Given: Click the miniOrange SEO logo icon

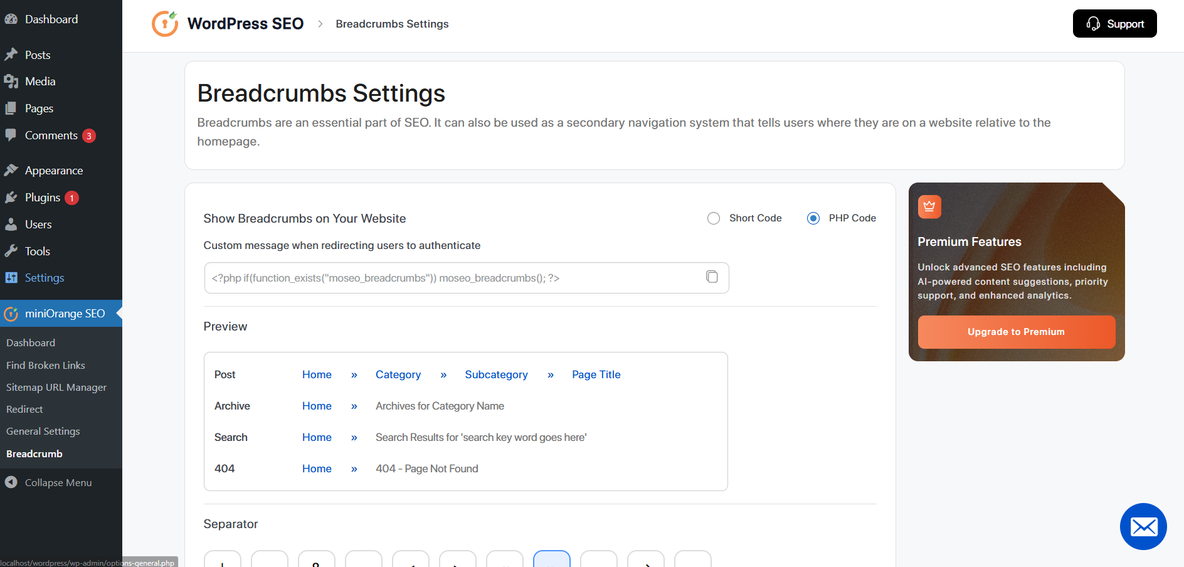Looking at the screenshot, I should coord(165,24).
